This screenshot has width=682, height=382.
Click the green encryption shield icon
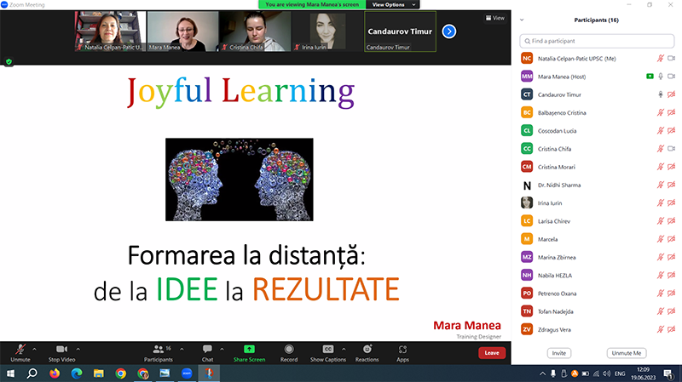[x=9, y=61]
